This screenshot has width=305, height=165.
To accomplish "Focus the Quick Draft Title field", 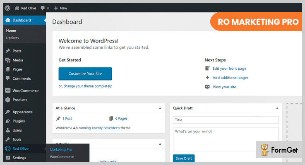I will [226, 120].
